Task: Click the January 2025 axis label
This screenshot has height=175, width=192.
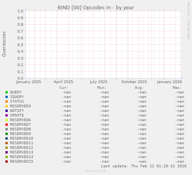Action: pos(29,82)
